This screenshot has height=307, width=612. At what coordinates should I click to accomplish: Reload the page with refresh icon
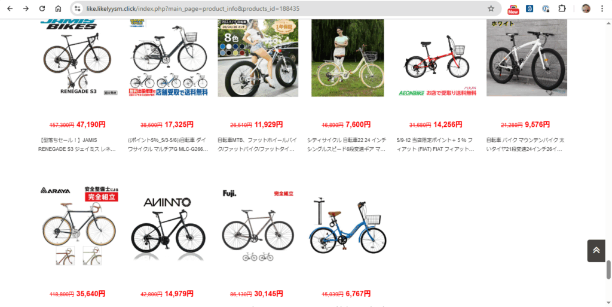click(42, 8)
